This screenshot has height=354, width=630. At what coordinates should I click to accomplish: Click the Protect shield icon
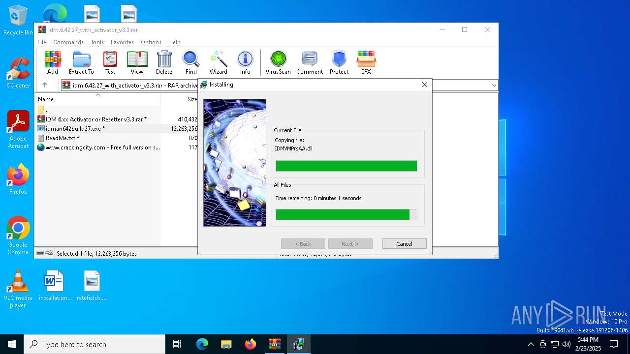point(339,62)
